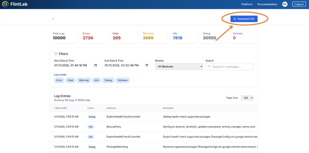Open calendar picker for Start Date & Time

(x=96, y=65)
